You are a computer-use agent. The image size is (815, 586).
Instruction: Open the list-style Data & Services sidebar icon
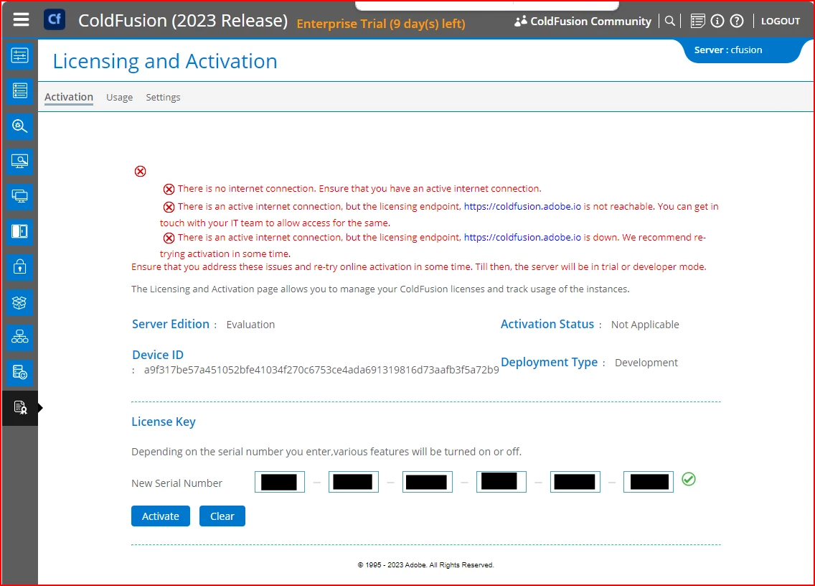point(20,91)
